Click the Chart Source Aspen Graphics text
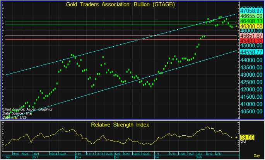 (x=27, y=109)
